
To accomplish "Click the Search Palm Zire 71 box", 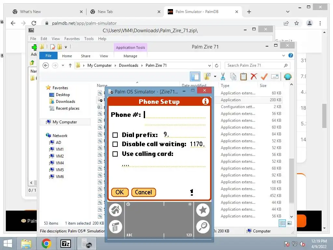I will [x=258, y=65].
